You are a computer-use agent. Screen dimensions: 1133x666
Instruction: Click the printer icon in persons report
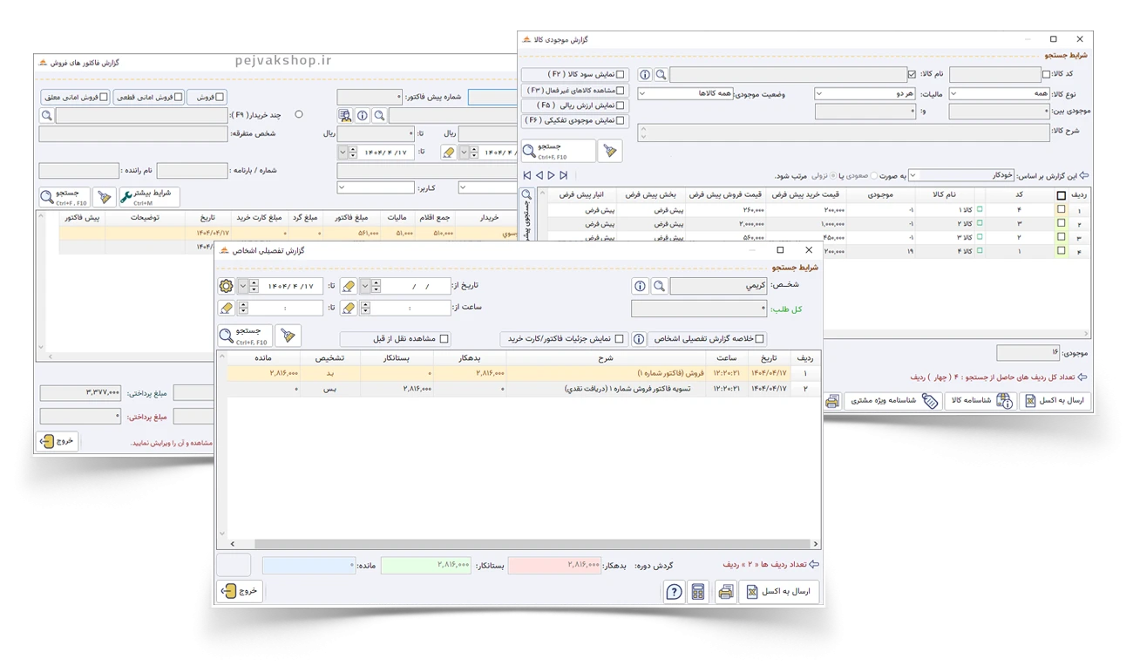[x=725, y=592]
